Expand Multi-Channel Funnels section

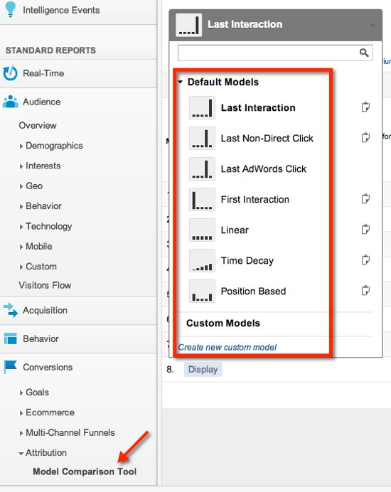21,433
